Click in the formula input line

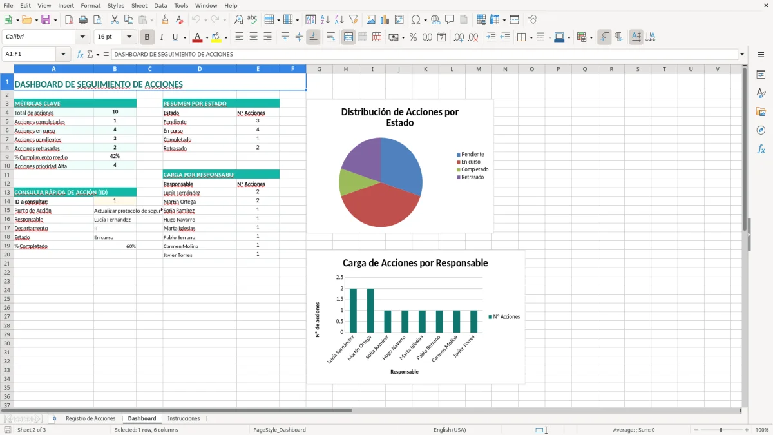[x=425, y=55]
